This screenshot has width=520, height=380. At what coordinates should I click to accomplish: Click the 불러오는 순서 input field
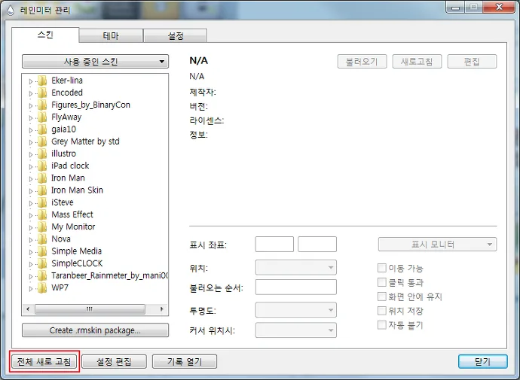point(296,287)
